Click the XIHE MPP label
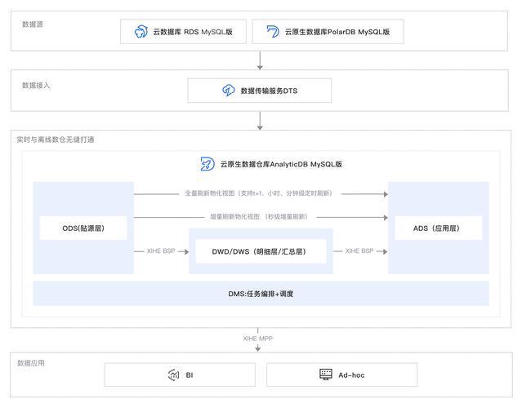This screenshot has height=408, width=522. point(257,339)
